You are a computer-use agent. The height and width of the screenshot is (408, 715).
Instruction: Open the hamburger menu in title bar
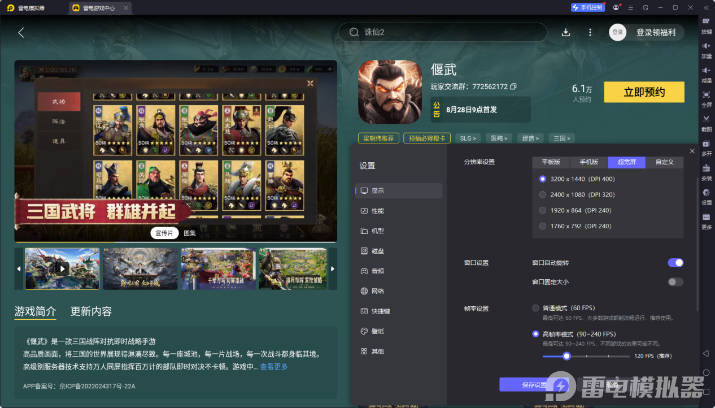(630, 7)
